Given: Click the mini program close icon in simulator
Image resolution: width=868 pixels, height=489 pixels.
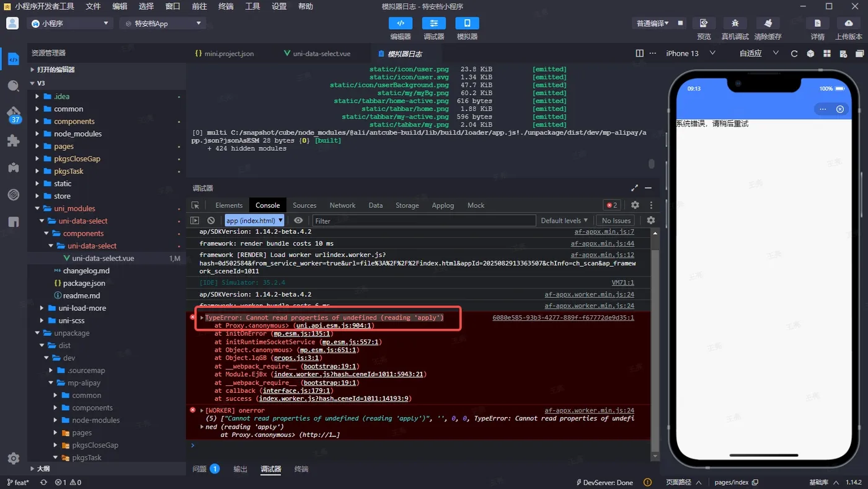Looking at the screenshot, I should coord(840,109).
